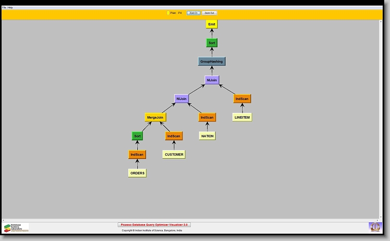The width and height of the screenshot is (390, 241).
Task: Select the top green Sort node
Action: click(212, 43)
